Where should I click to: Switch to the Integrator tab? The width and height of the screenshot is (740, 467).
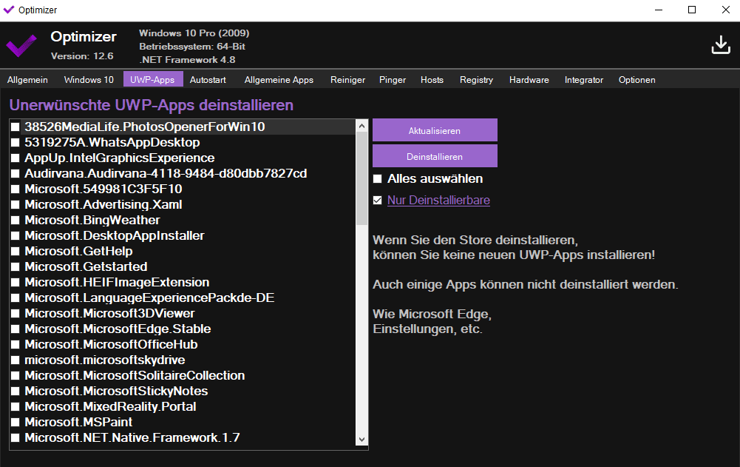[584, 79]
